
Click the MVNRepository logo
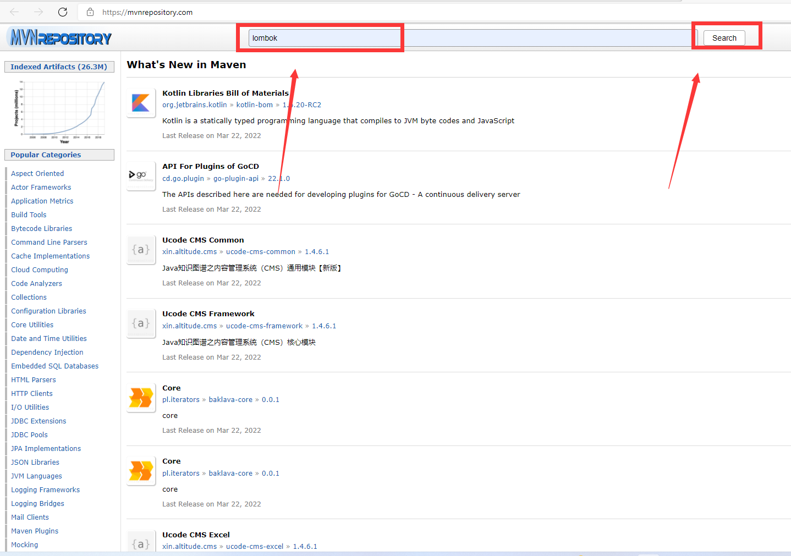click(59, 37)
